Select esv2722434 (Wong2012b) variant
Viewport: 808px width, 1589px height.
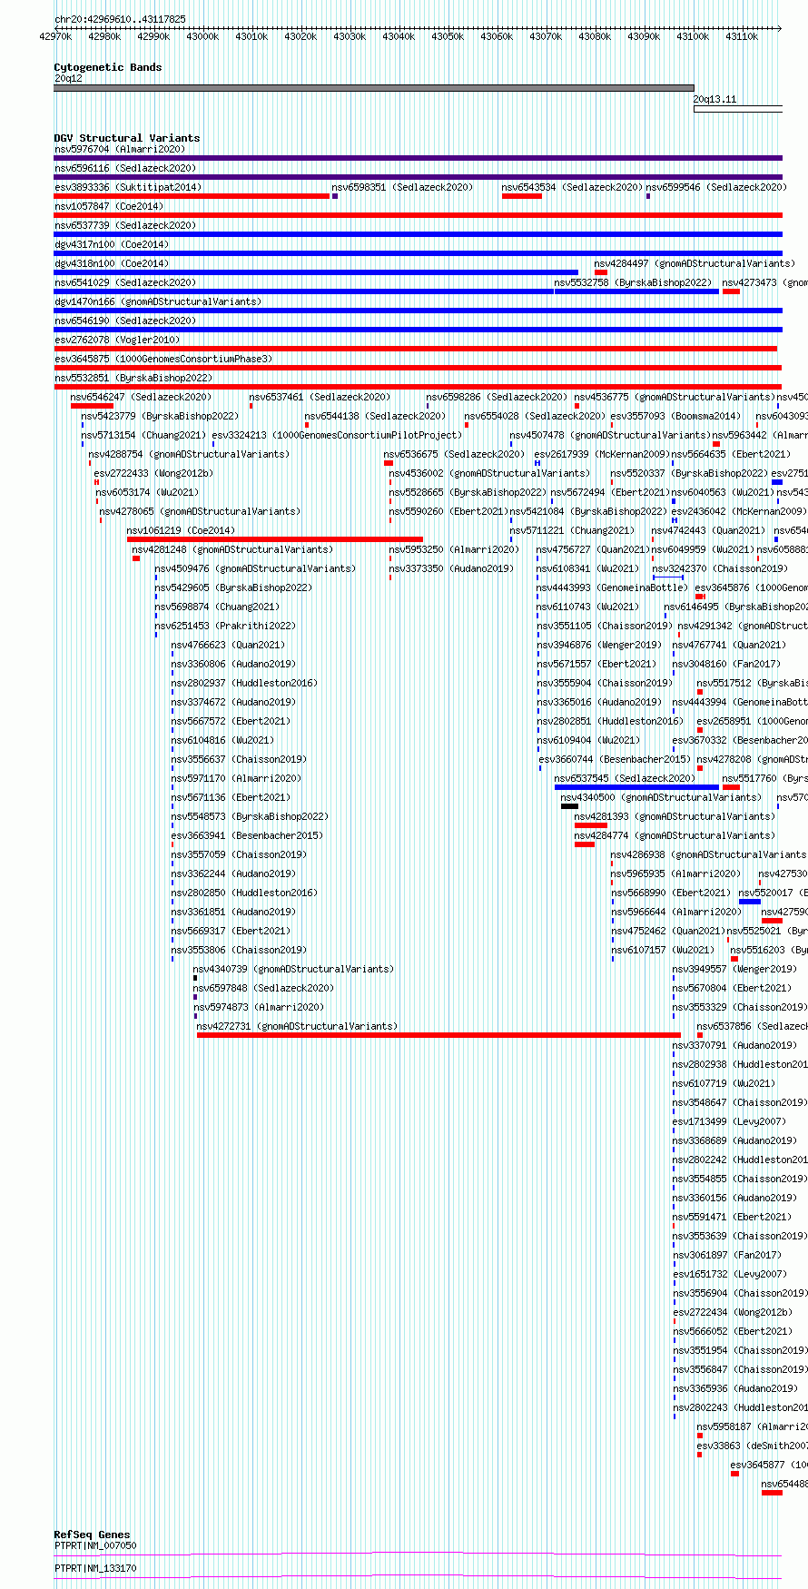[x=733, y=1312]
